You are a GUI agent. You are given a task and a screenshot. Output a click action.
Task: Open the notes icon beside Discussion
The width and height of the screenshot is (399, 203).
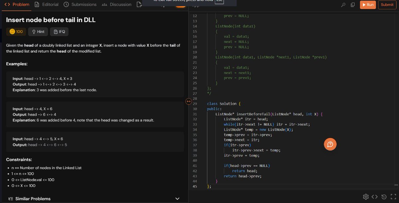point(139,5)
